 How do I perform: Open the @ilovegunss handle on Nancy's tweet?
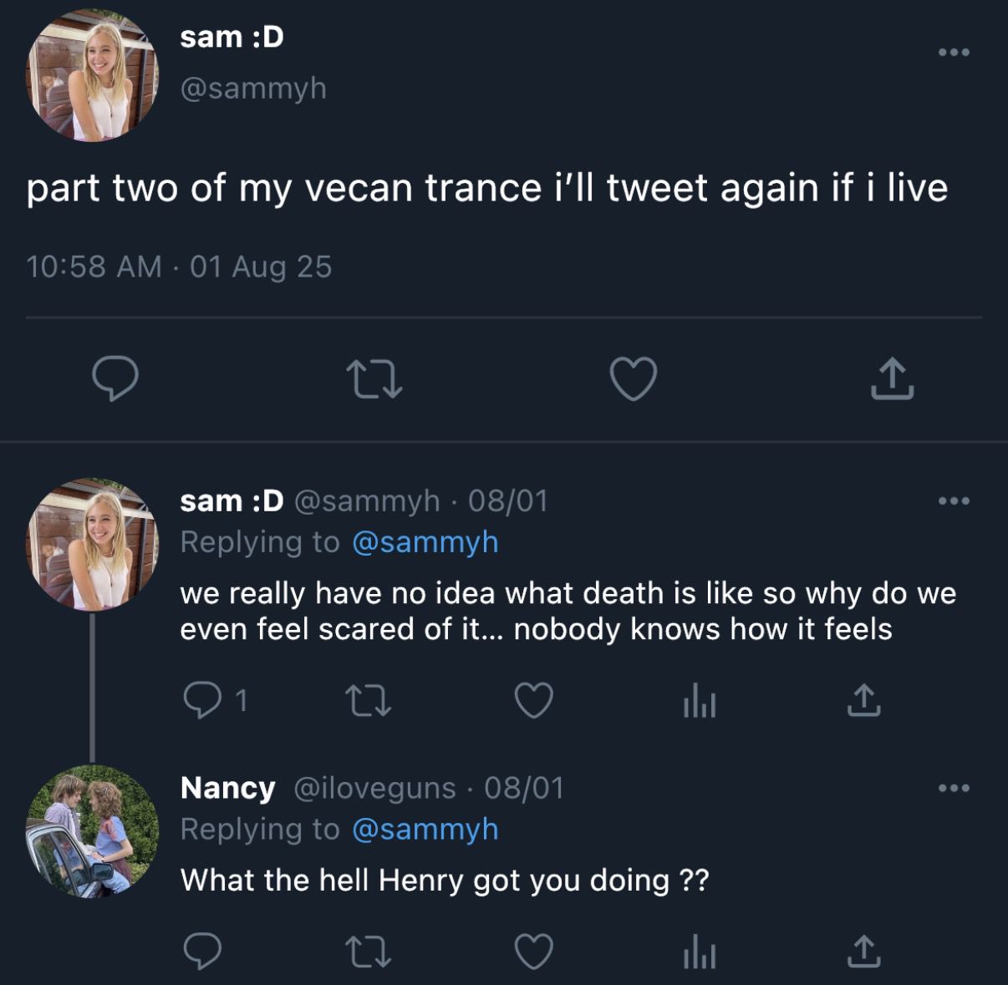point(374,788)
